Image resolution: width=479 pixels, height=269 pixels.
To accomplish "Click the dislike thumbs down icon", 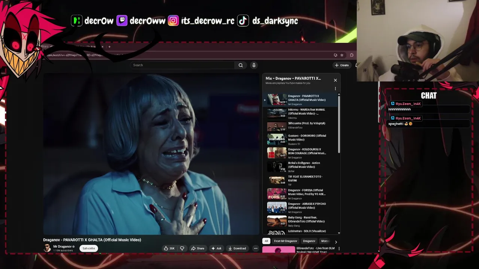I will coord(182,248).
